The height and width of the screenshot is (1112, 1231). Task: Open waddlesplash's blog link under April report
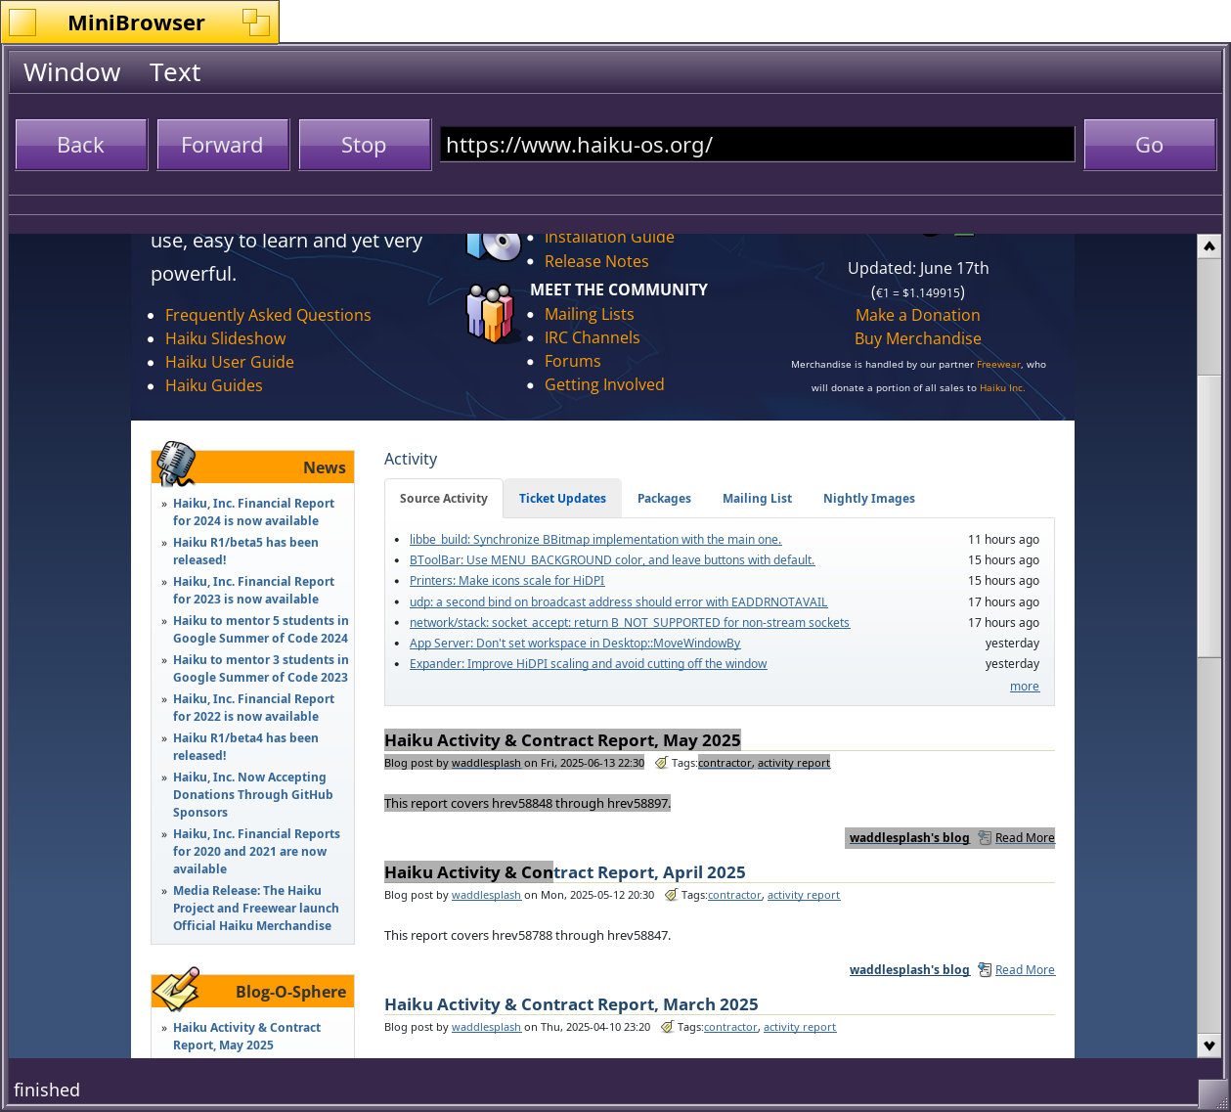pos(909,970)
